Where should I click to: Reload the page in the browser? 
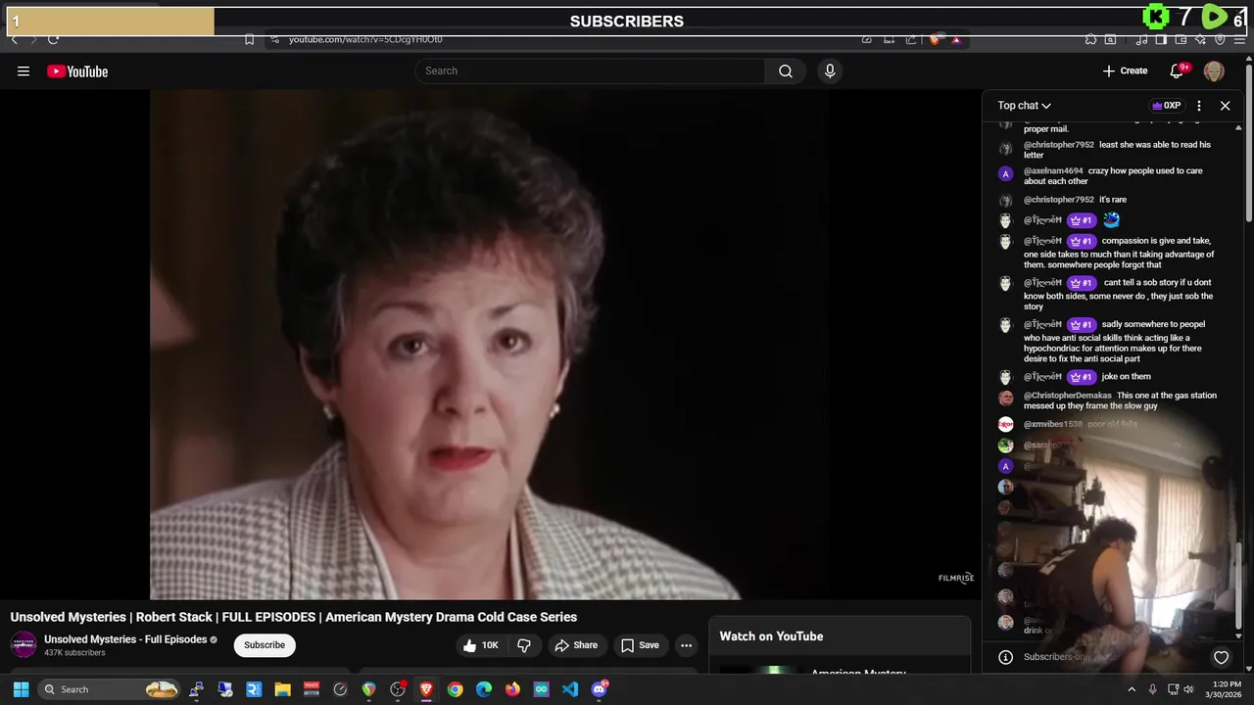[53, 39]
